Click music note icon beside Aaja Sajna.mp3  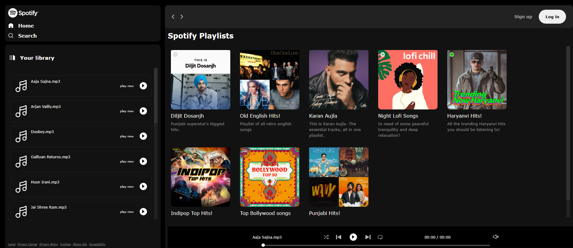[x=21, y=86]
